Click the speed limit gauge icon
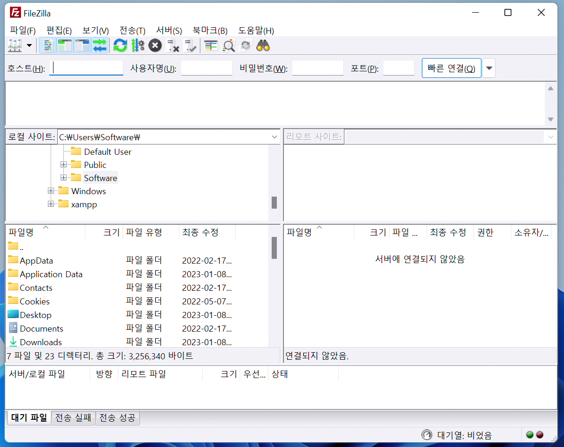 tap(426, 435)
